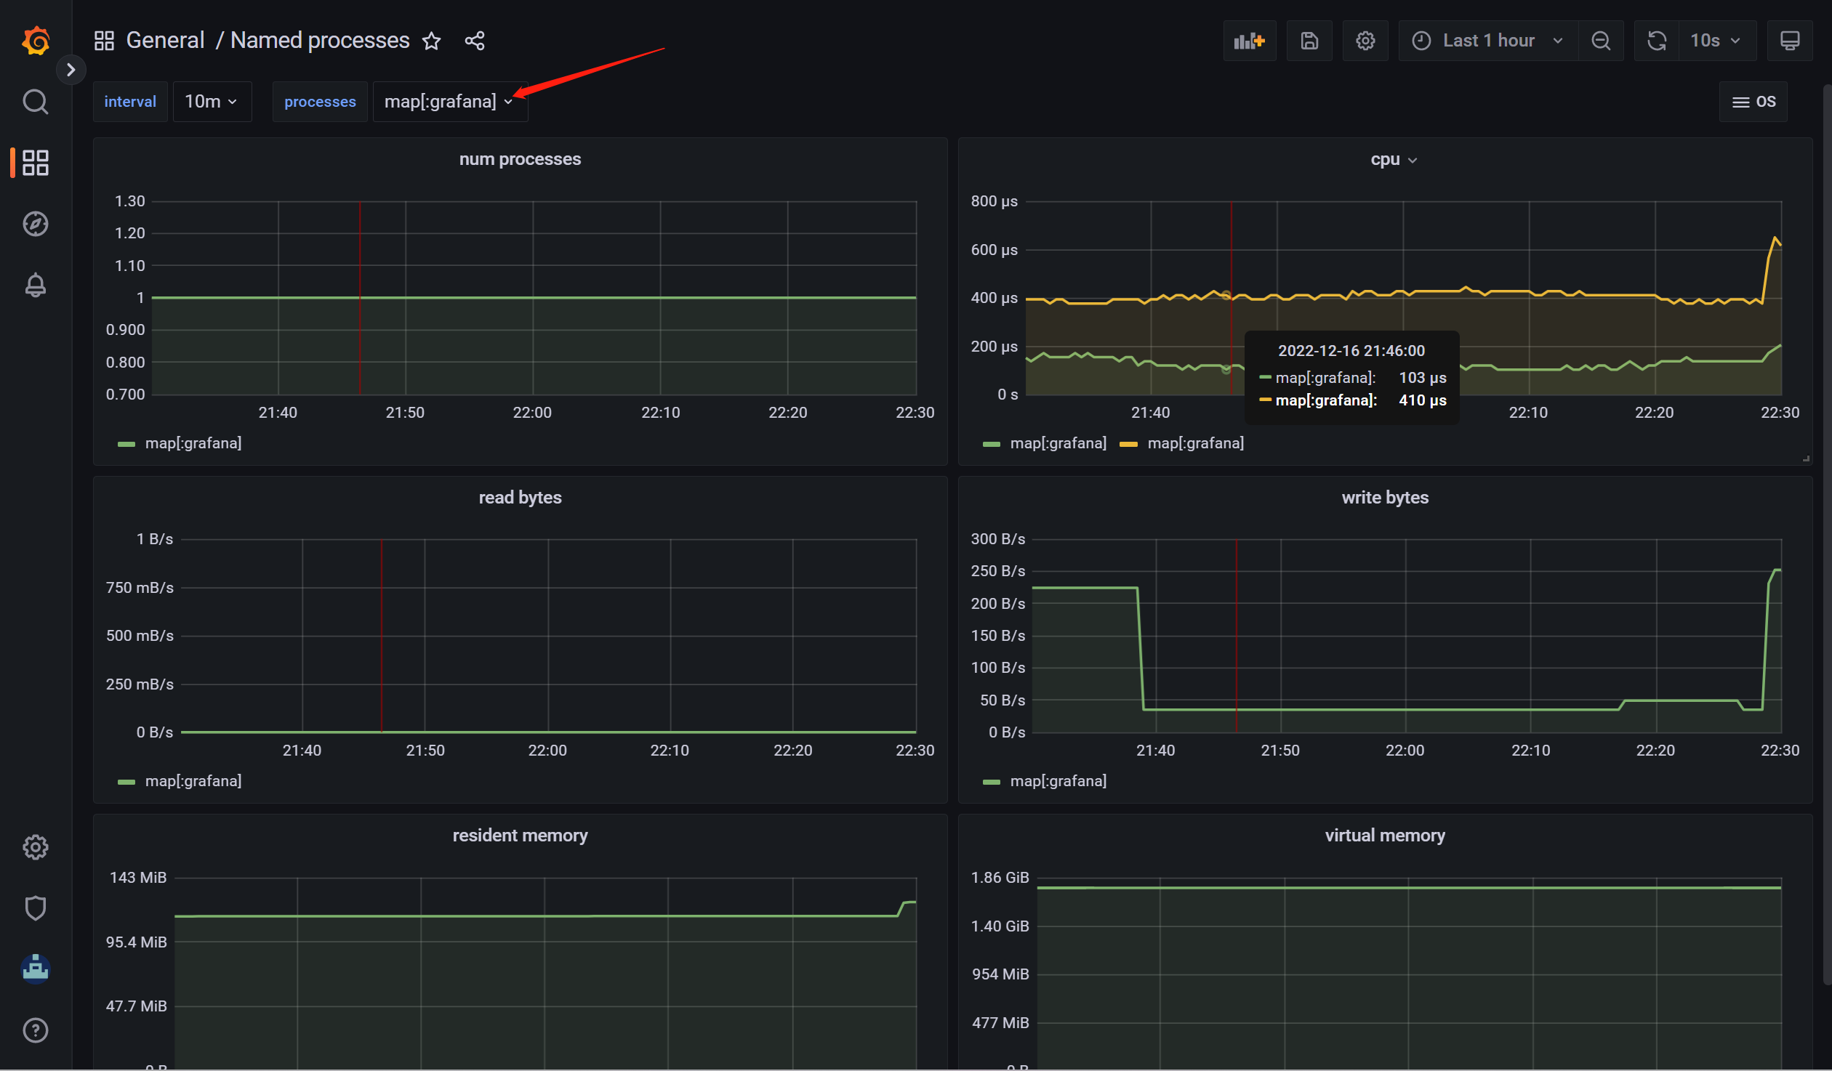Screen dimensions: 1832x1071
Task: Open the write bytes panel title
Action: [1385, 497]
